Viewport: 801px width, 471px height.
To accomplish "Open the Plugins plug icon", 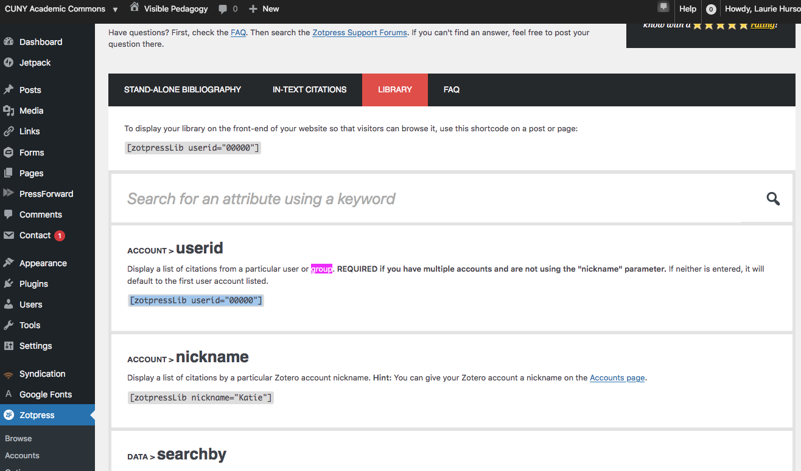I will [9, 284].
